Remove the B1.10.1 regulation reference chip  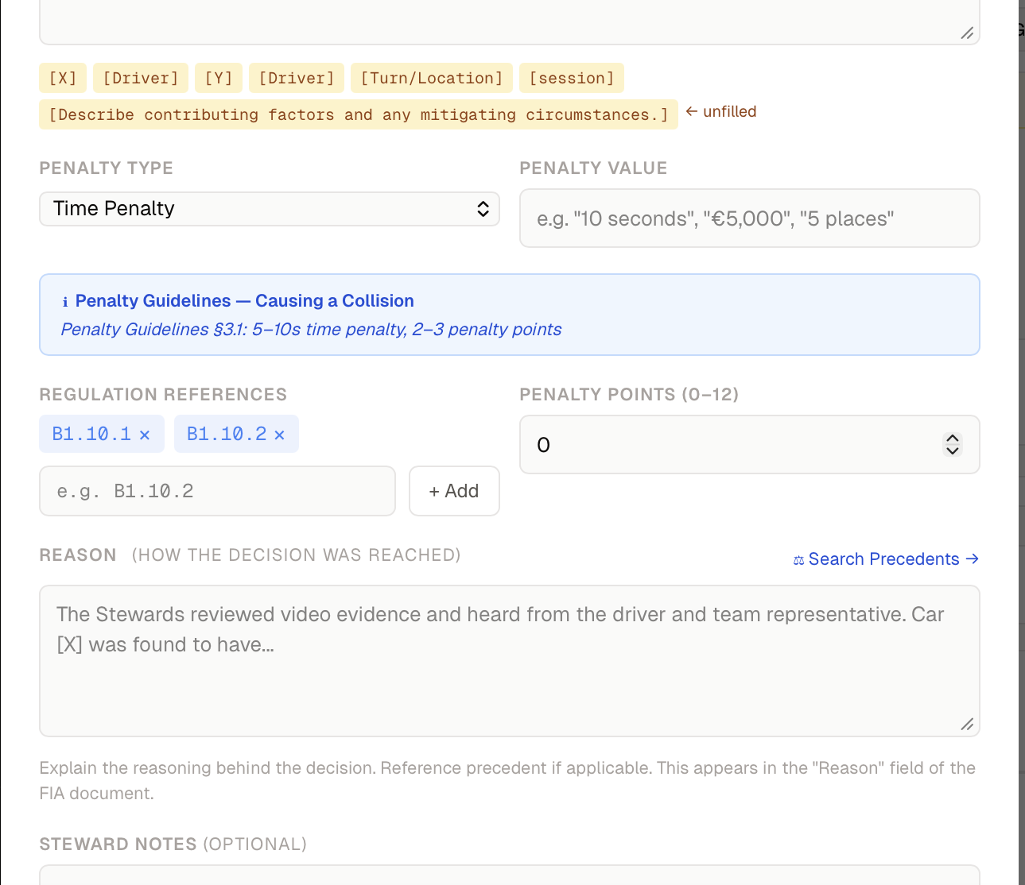click(x=145, y=434)
